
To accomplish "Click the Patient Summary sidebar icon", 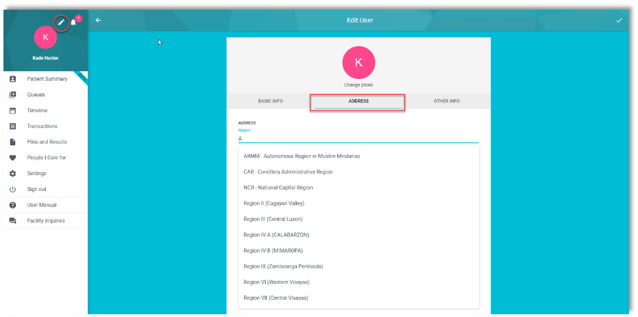I will click(x=12, y=79).
